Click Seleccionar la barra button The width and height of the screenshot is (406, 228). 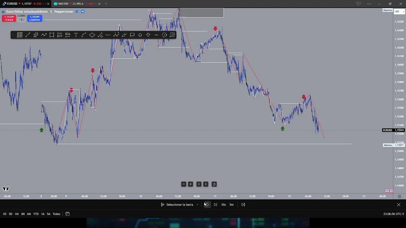(x=177, y=205)
